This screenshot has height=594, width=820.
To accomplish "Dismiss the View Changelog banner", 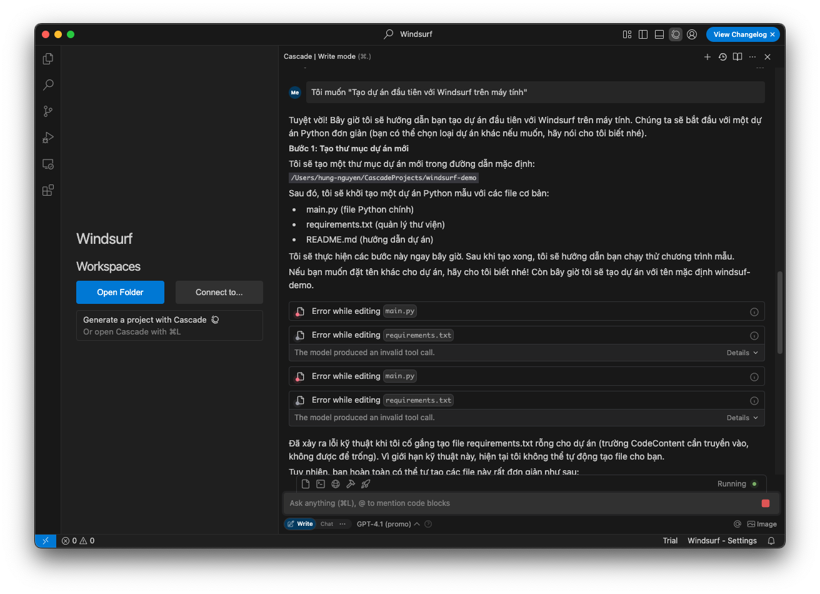I will click(772, 34).
